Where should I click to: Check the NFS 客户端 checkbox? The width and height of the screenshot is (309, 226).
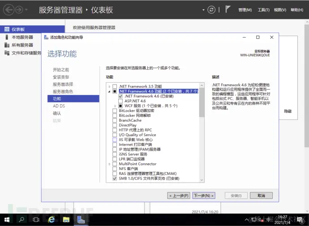[x=115, y=169]
